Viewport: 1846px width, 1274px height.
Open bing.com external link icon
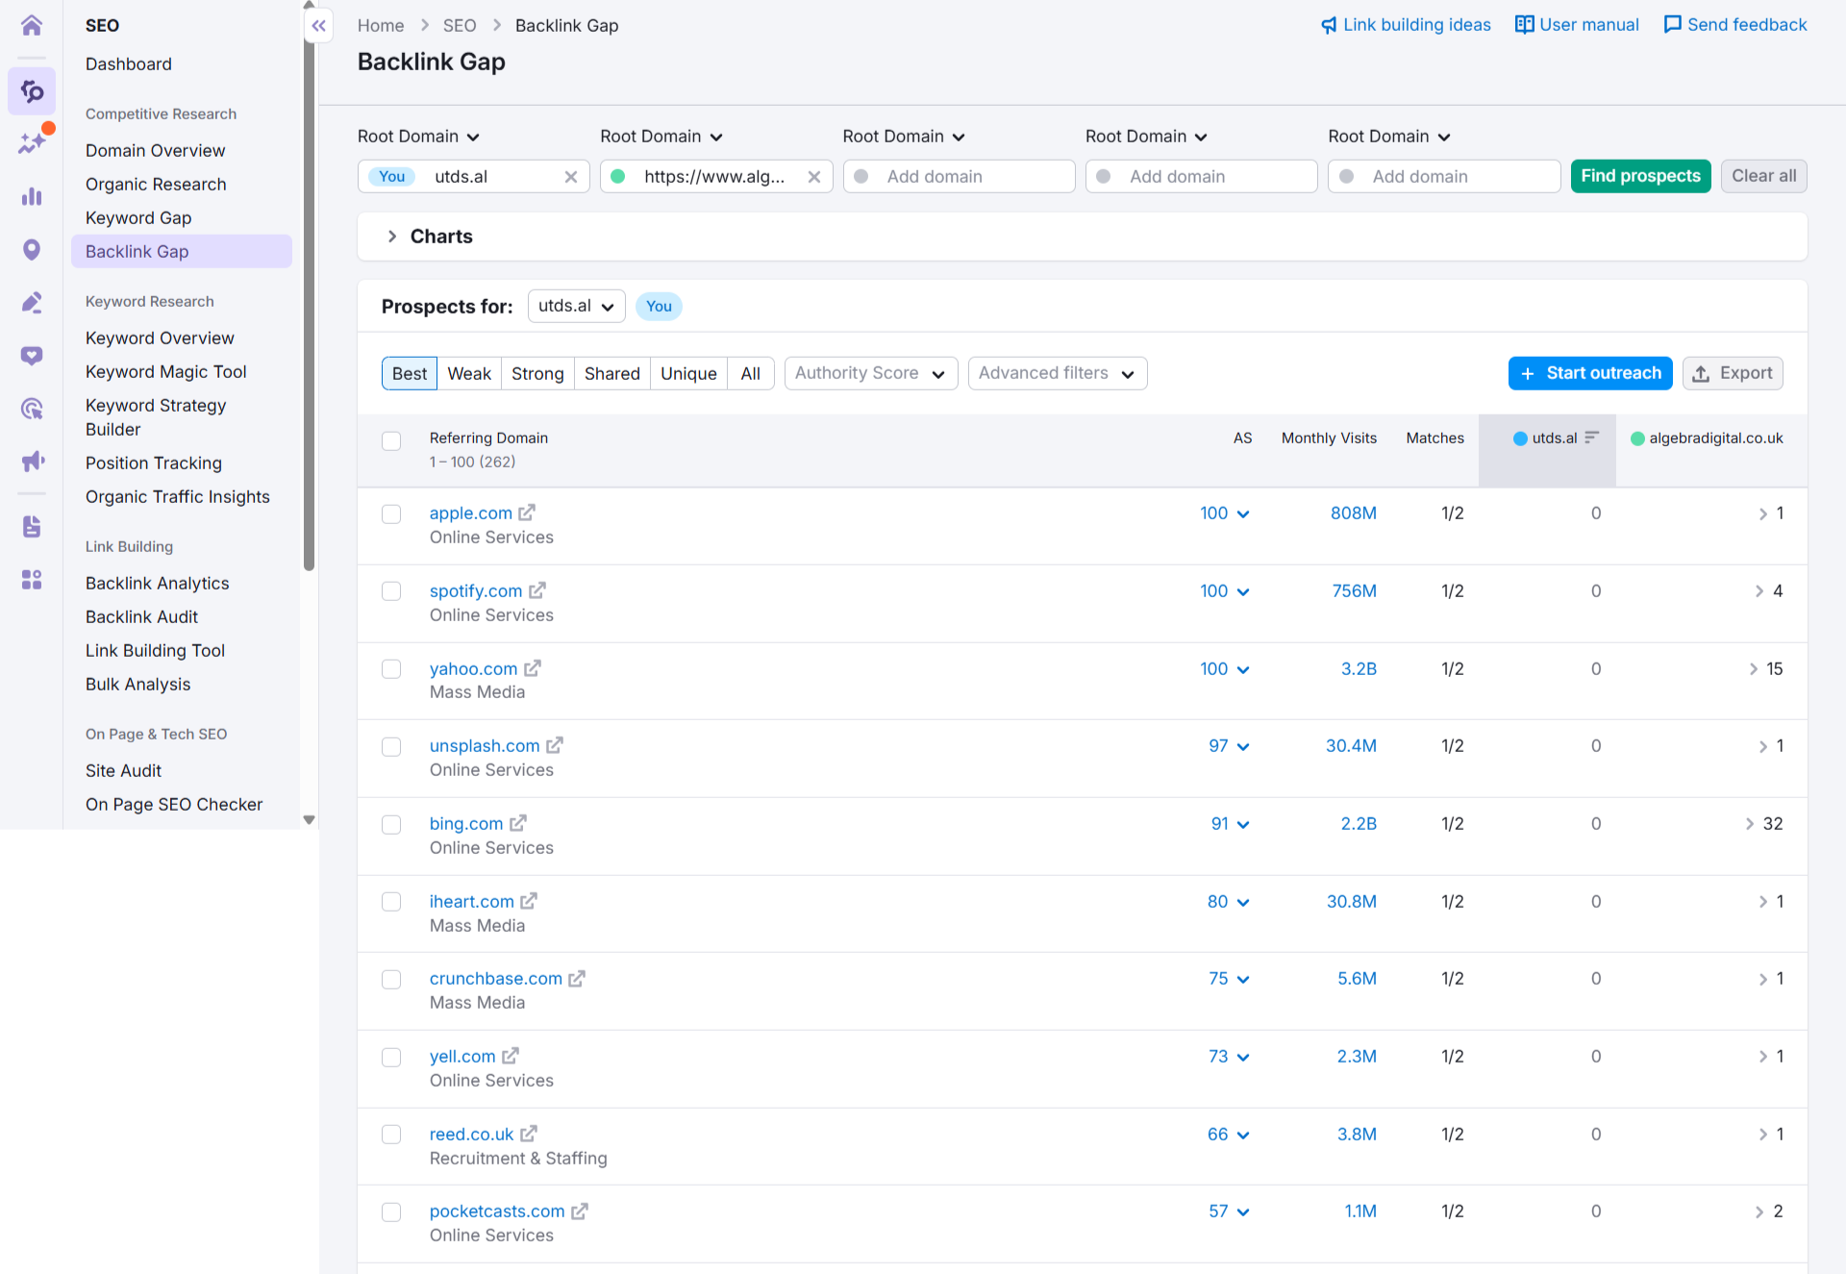518,823
